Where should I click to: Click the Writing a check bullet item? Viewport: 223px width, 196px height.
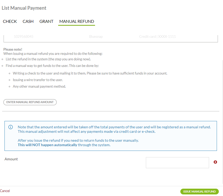90,73
